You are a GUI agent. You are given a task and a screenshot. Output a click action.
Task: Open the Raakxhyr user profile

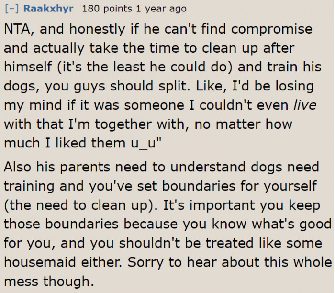point(49,9)
